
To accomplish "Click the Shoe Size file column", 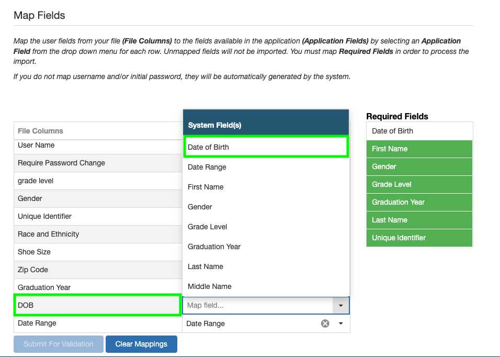I will tap(97, 252).
